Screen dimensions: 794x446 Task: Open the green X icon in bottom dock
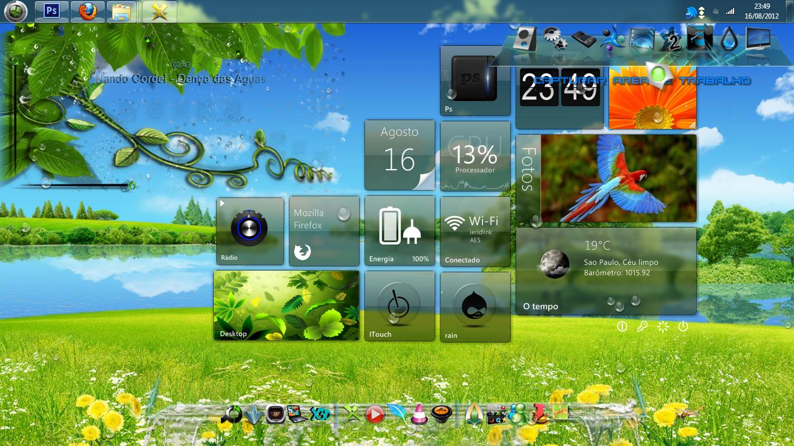pos(352,413)
